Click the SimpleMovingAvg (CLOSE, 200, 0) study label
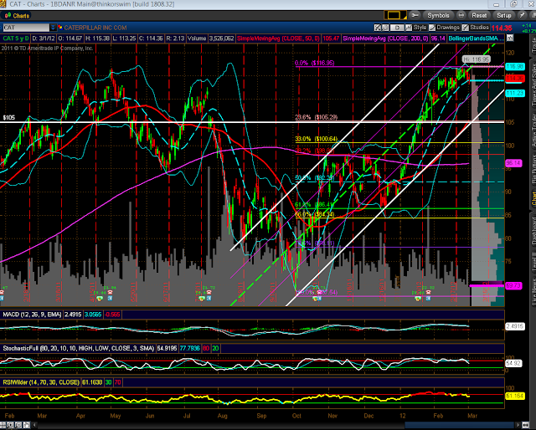The image size is (536, 430). coord(385,38)
